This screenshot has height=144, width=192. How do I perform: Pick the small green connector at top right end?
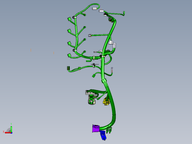click(x=124, y=13)
